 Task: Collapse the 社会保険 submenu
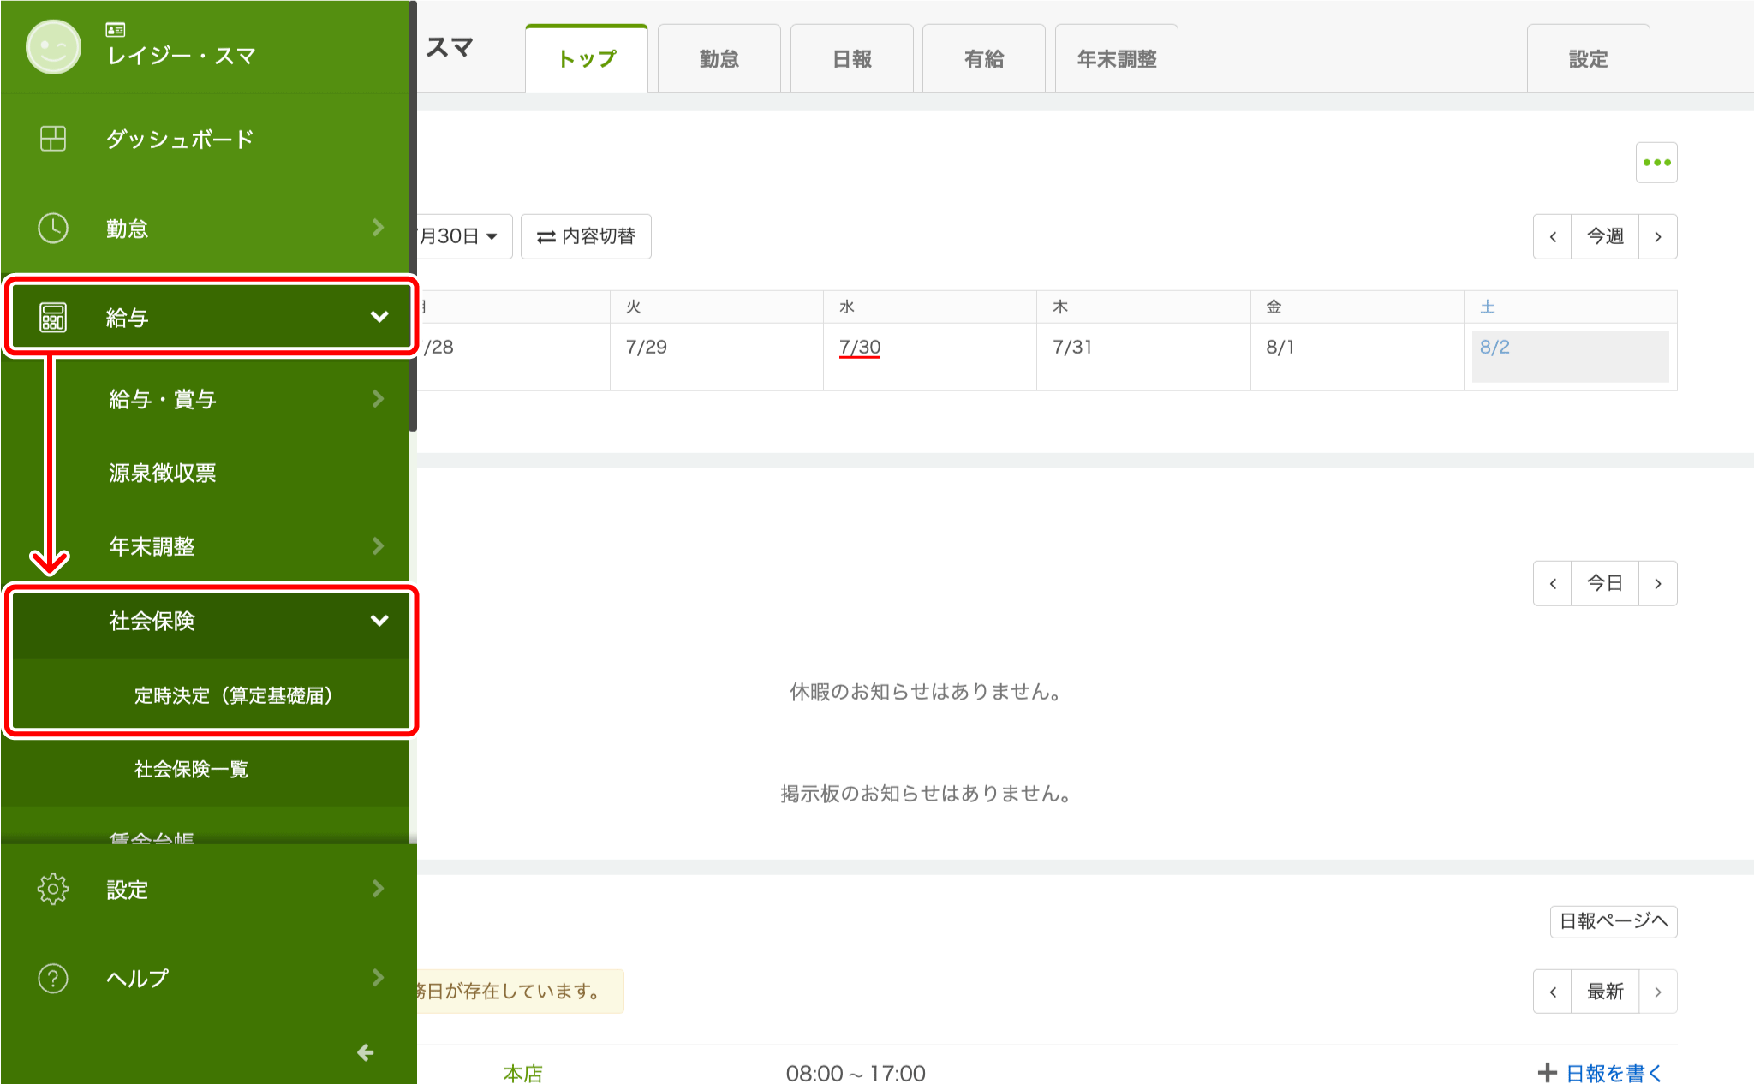[x=379, y=621]
